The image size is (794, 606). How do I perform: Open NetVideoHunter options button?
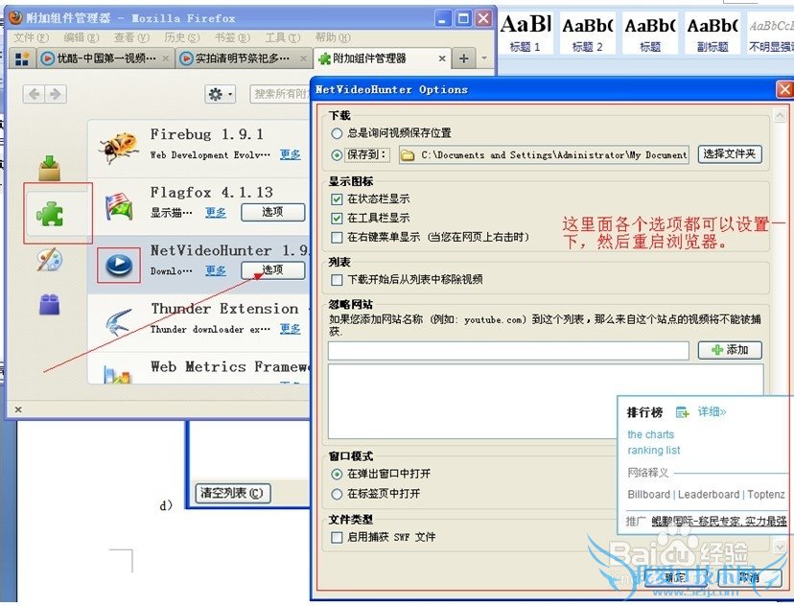click(273, 270)
